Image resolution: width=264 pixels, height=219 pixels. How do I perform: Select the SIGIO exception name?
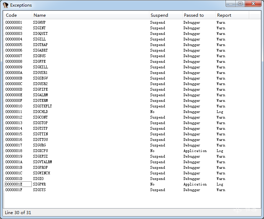(38, 179)
